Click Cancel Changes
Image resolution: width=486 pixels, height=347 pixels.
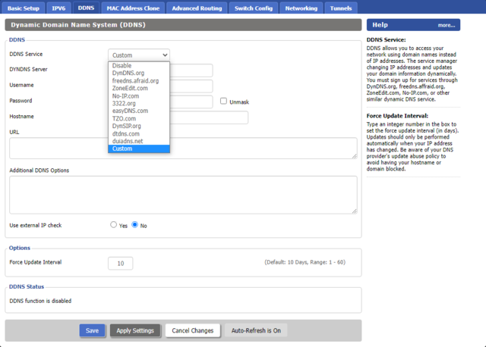tap(193, 330)
